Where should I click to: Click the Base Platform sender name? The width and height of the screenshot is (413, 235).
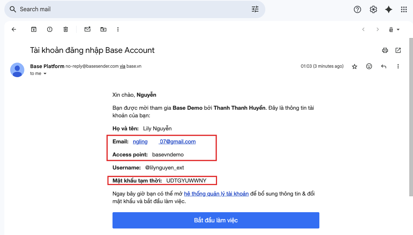(x=47, y=66)
